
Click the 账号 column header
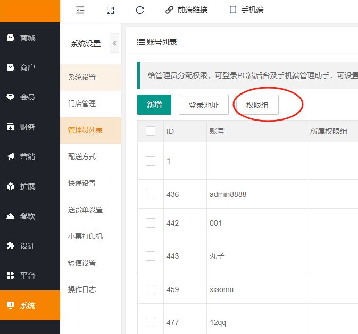click(217, 131)
